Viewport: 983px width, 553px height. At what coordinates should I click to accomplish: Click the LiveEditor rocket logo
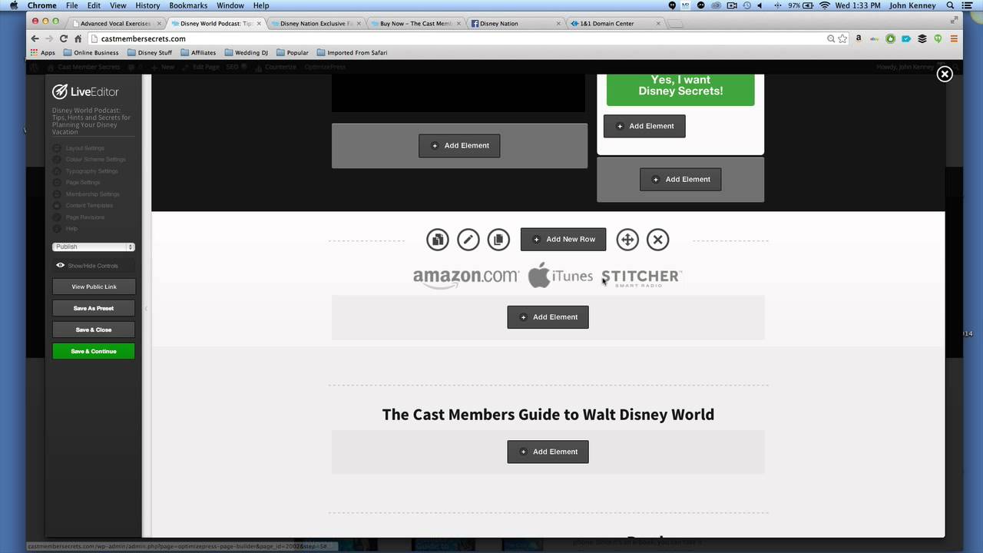pos(59,91)
